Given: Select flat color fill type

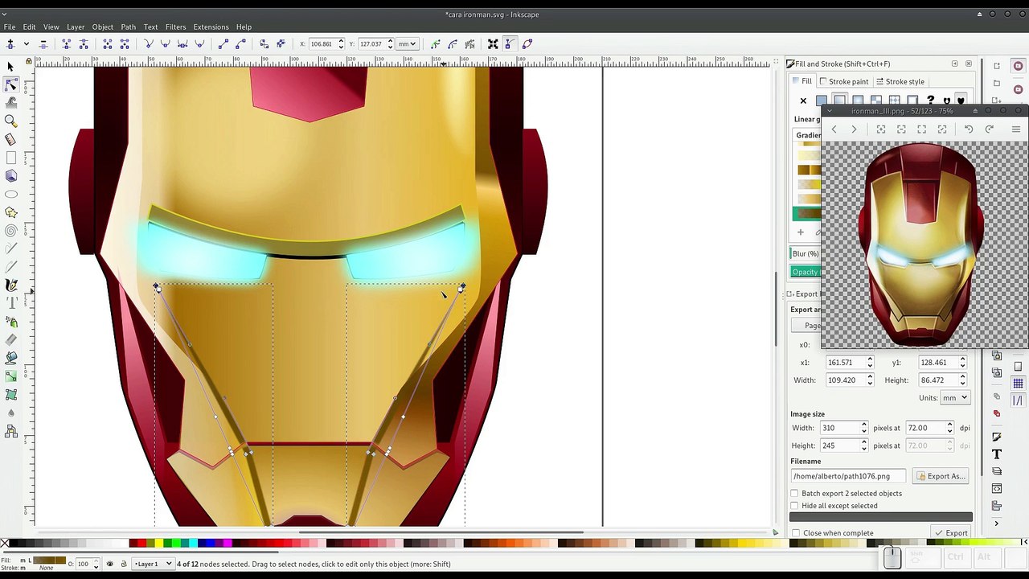Looking at the screenshot, I should click(821, 101).
